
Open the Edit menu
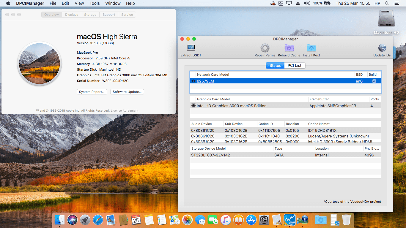pyautogui.click(x=65, y=3)
